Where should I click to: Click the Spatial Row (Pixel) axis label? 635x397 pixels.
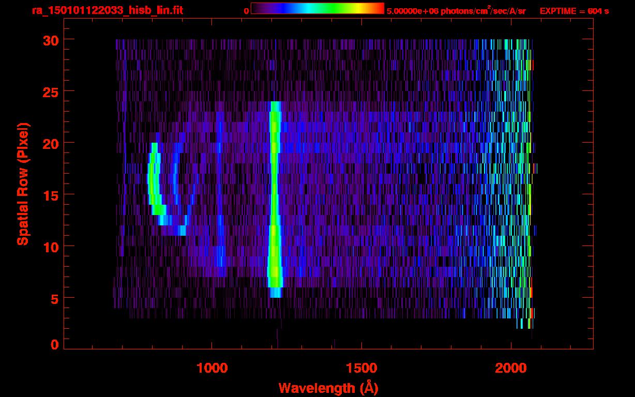tap(23, 184)
